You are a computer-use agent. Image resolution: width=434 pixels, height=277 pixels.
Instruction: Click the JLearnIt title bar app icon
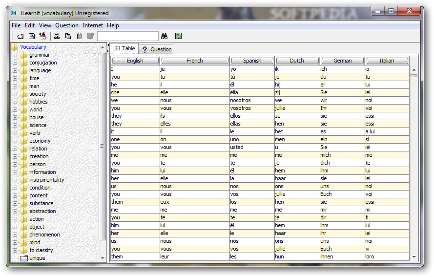pyautogui.click(x=14, y=13)
